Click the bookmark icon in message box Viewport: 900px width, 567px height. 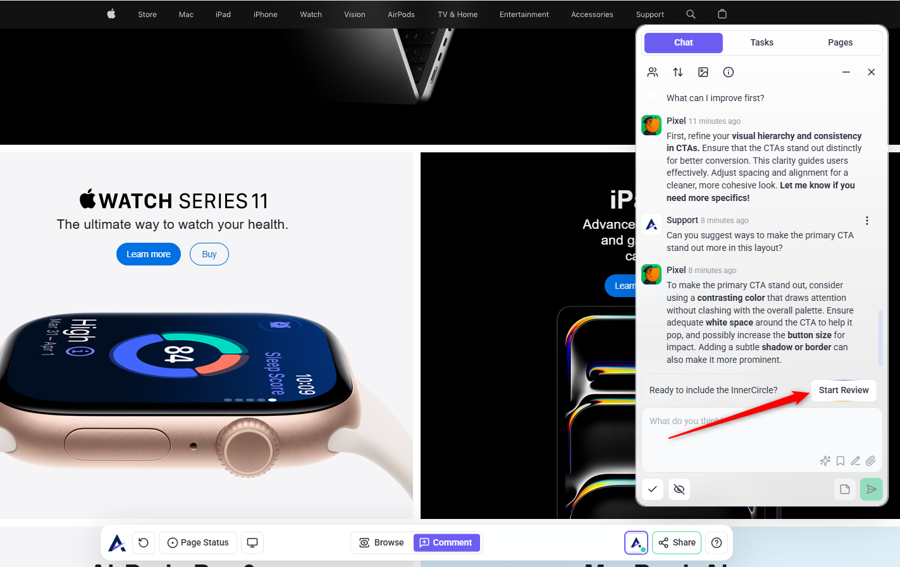[x=841, y=461]
